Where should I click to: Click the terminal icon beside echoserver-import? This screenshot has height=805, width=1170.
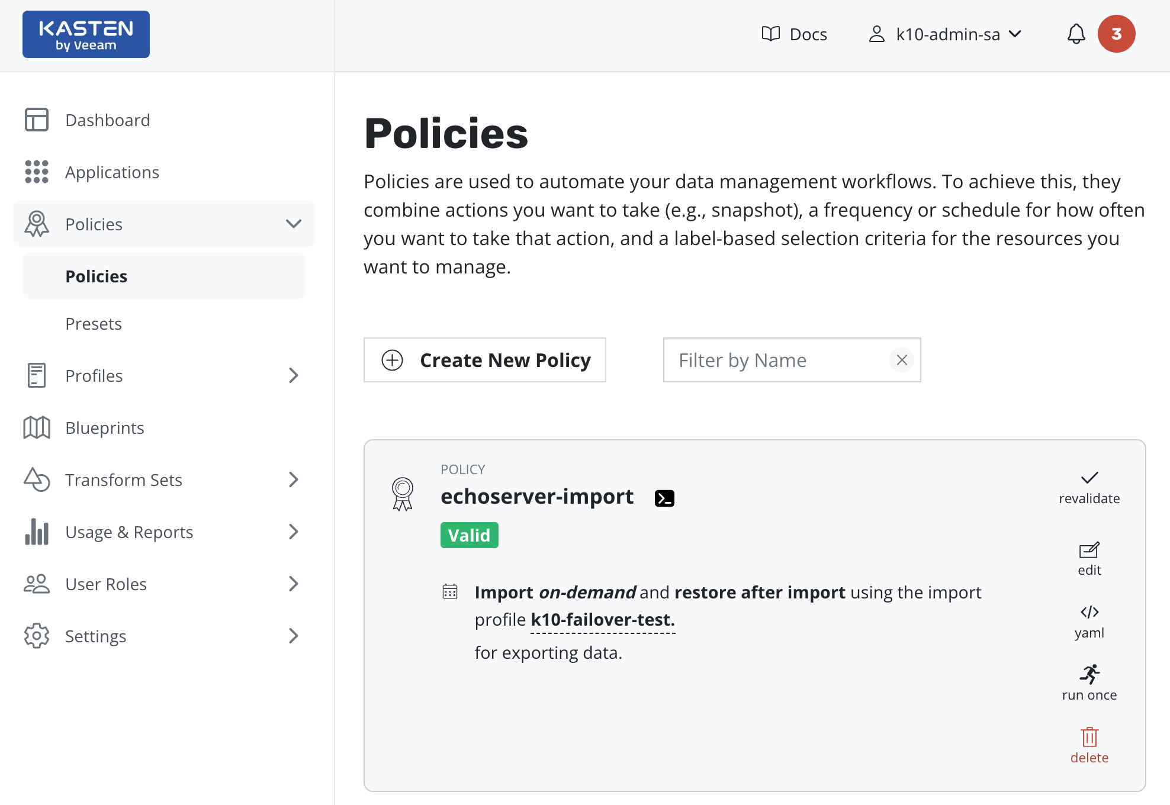tap(664, 498)
